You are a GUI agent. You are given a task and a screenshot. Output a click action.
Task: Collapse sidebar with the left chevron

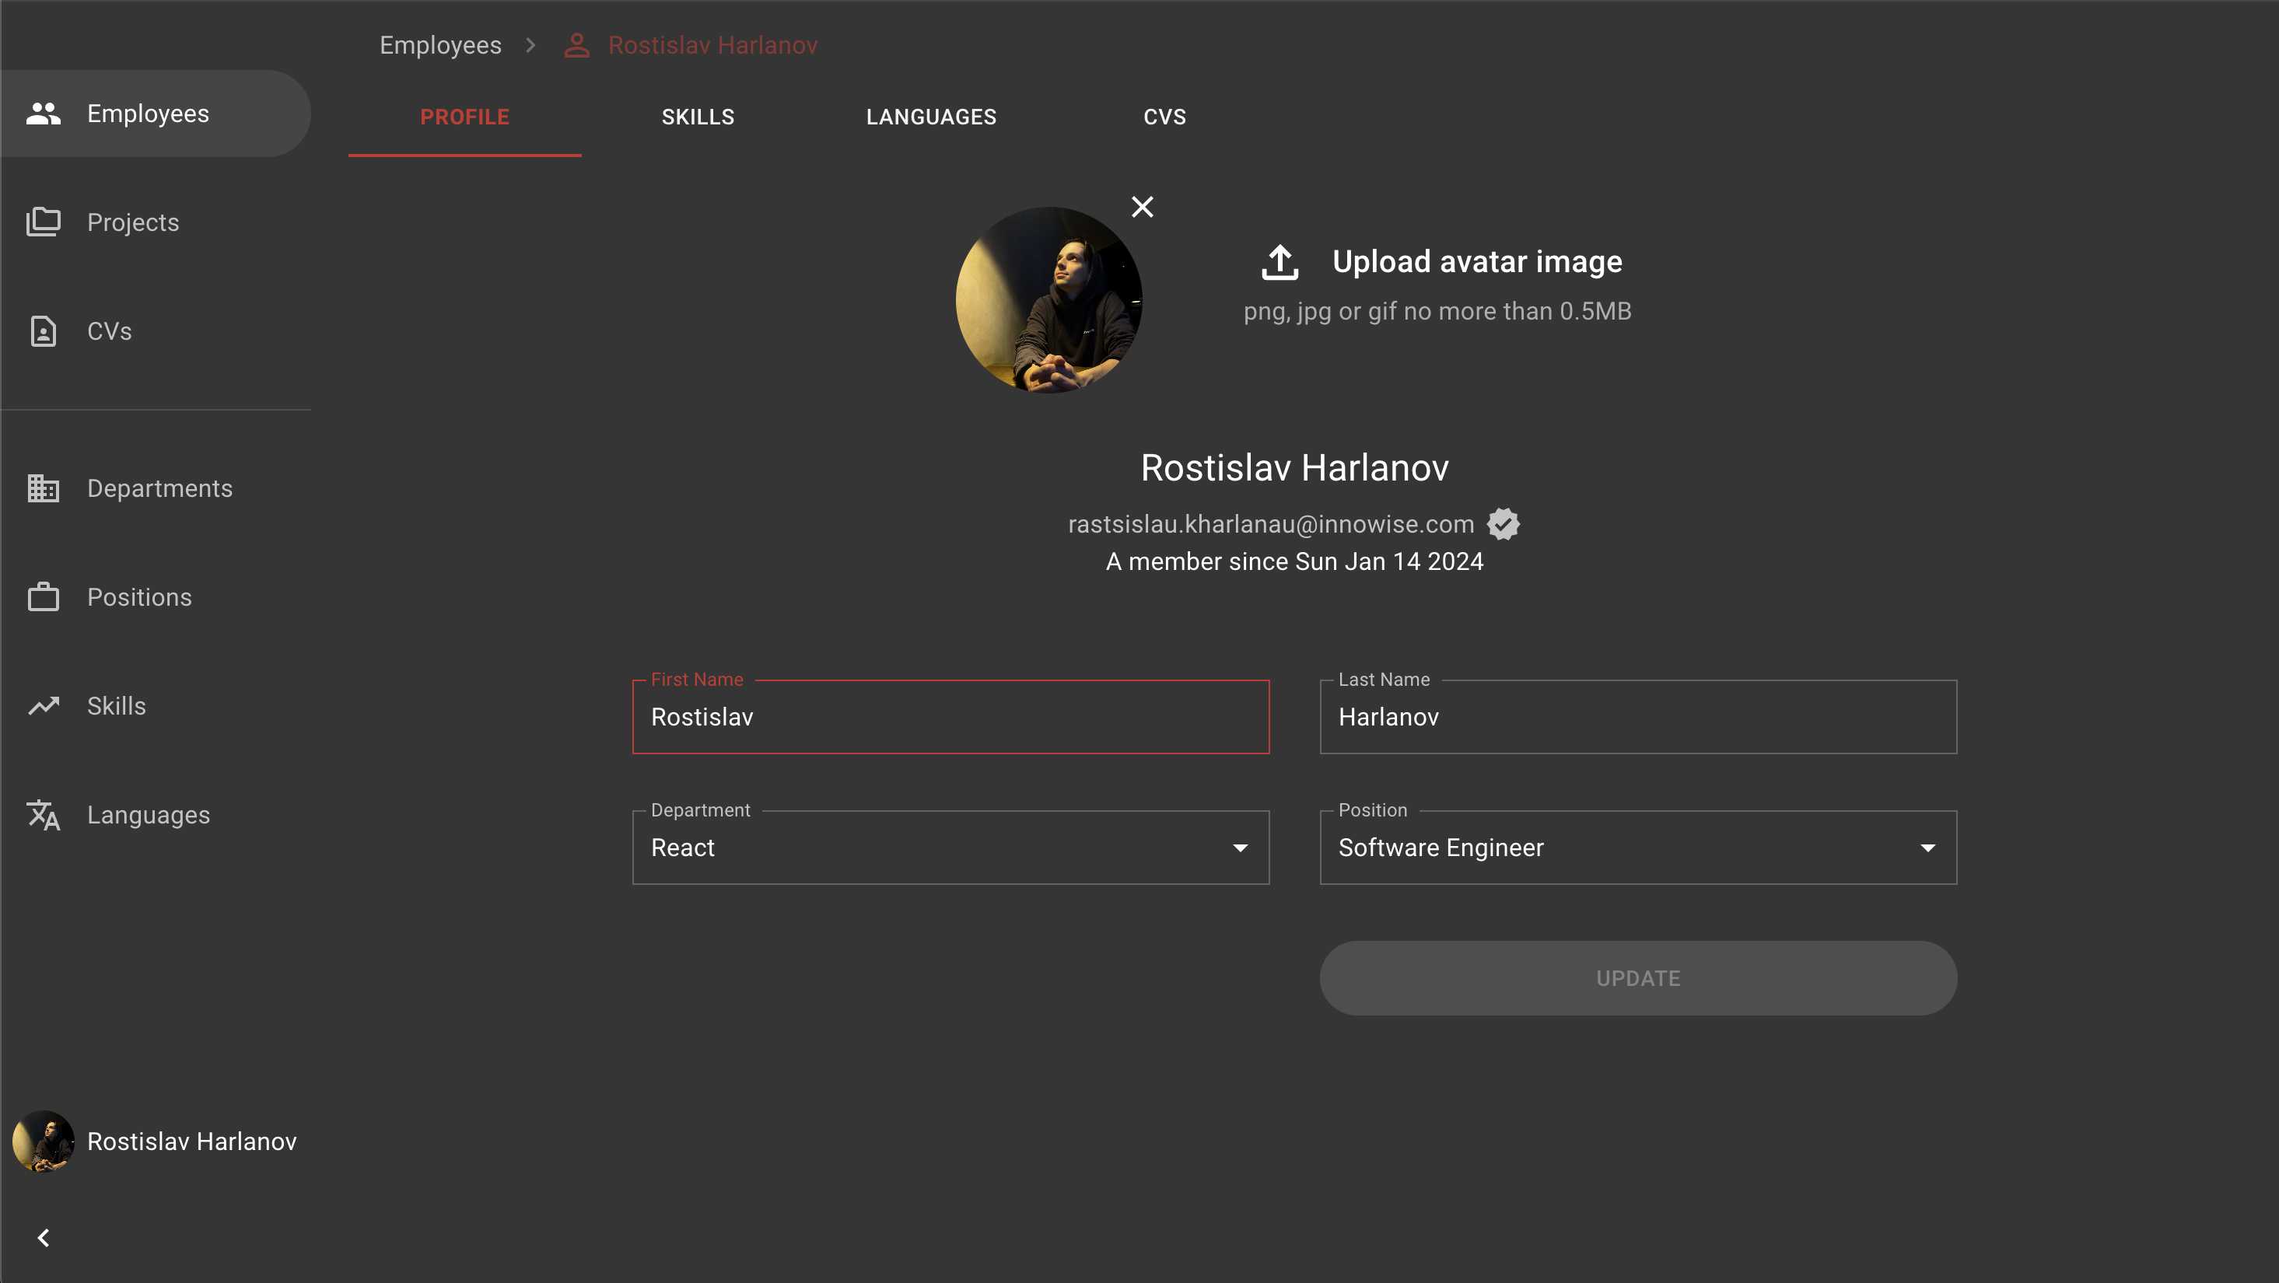43,1237
